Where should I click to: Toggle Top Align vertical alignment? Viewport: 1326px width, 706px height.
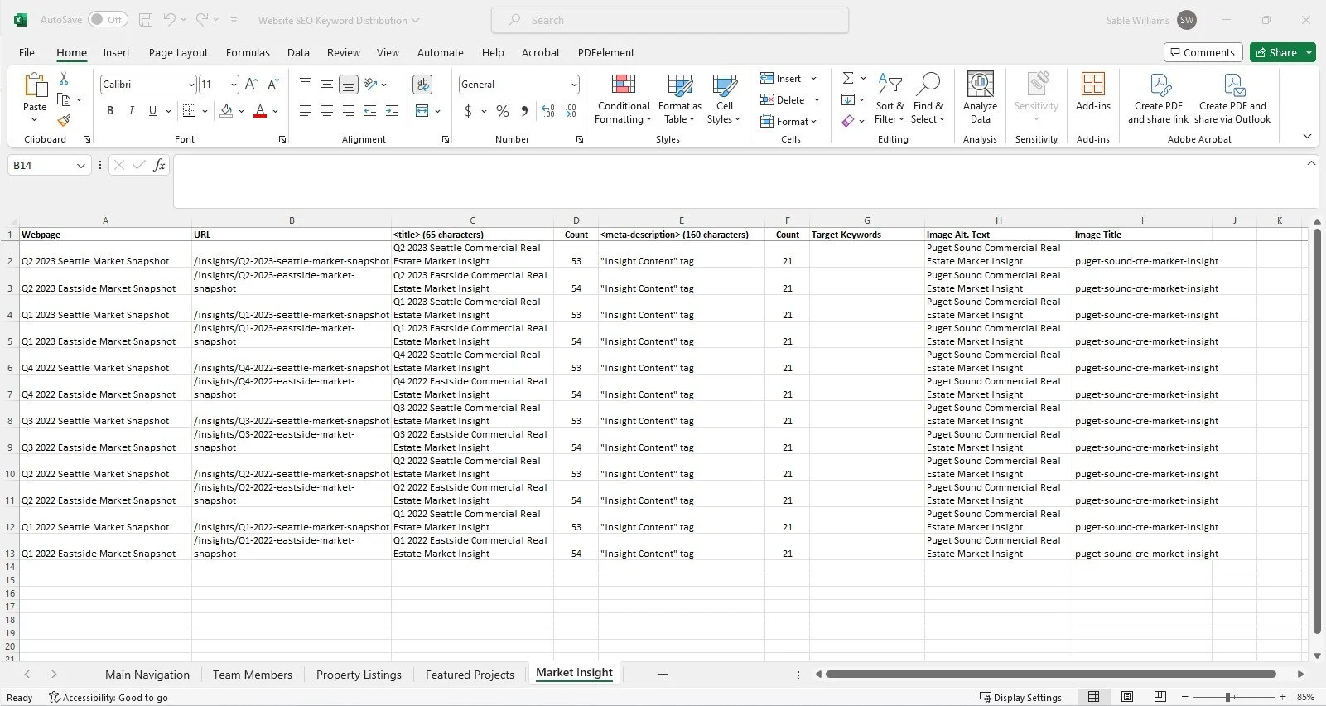click(306, 84)
